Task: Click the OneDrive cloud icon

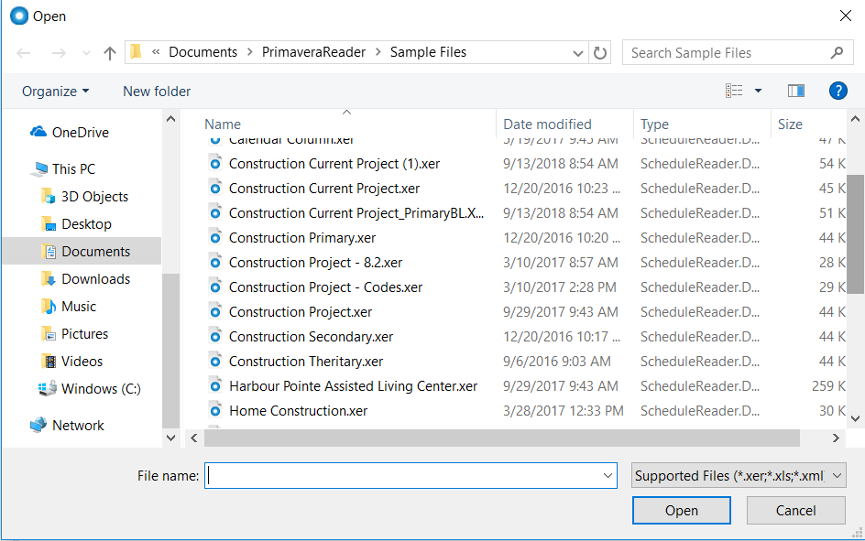Action: pyautogui.click(x=34, y=132)
